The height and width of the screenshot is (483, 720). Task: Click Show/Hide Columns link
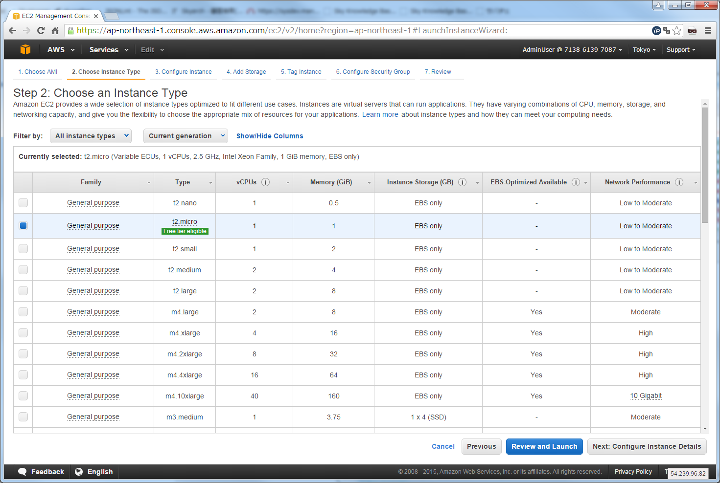[270, 136]
